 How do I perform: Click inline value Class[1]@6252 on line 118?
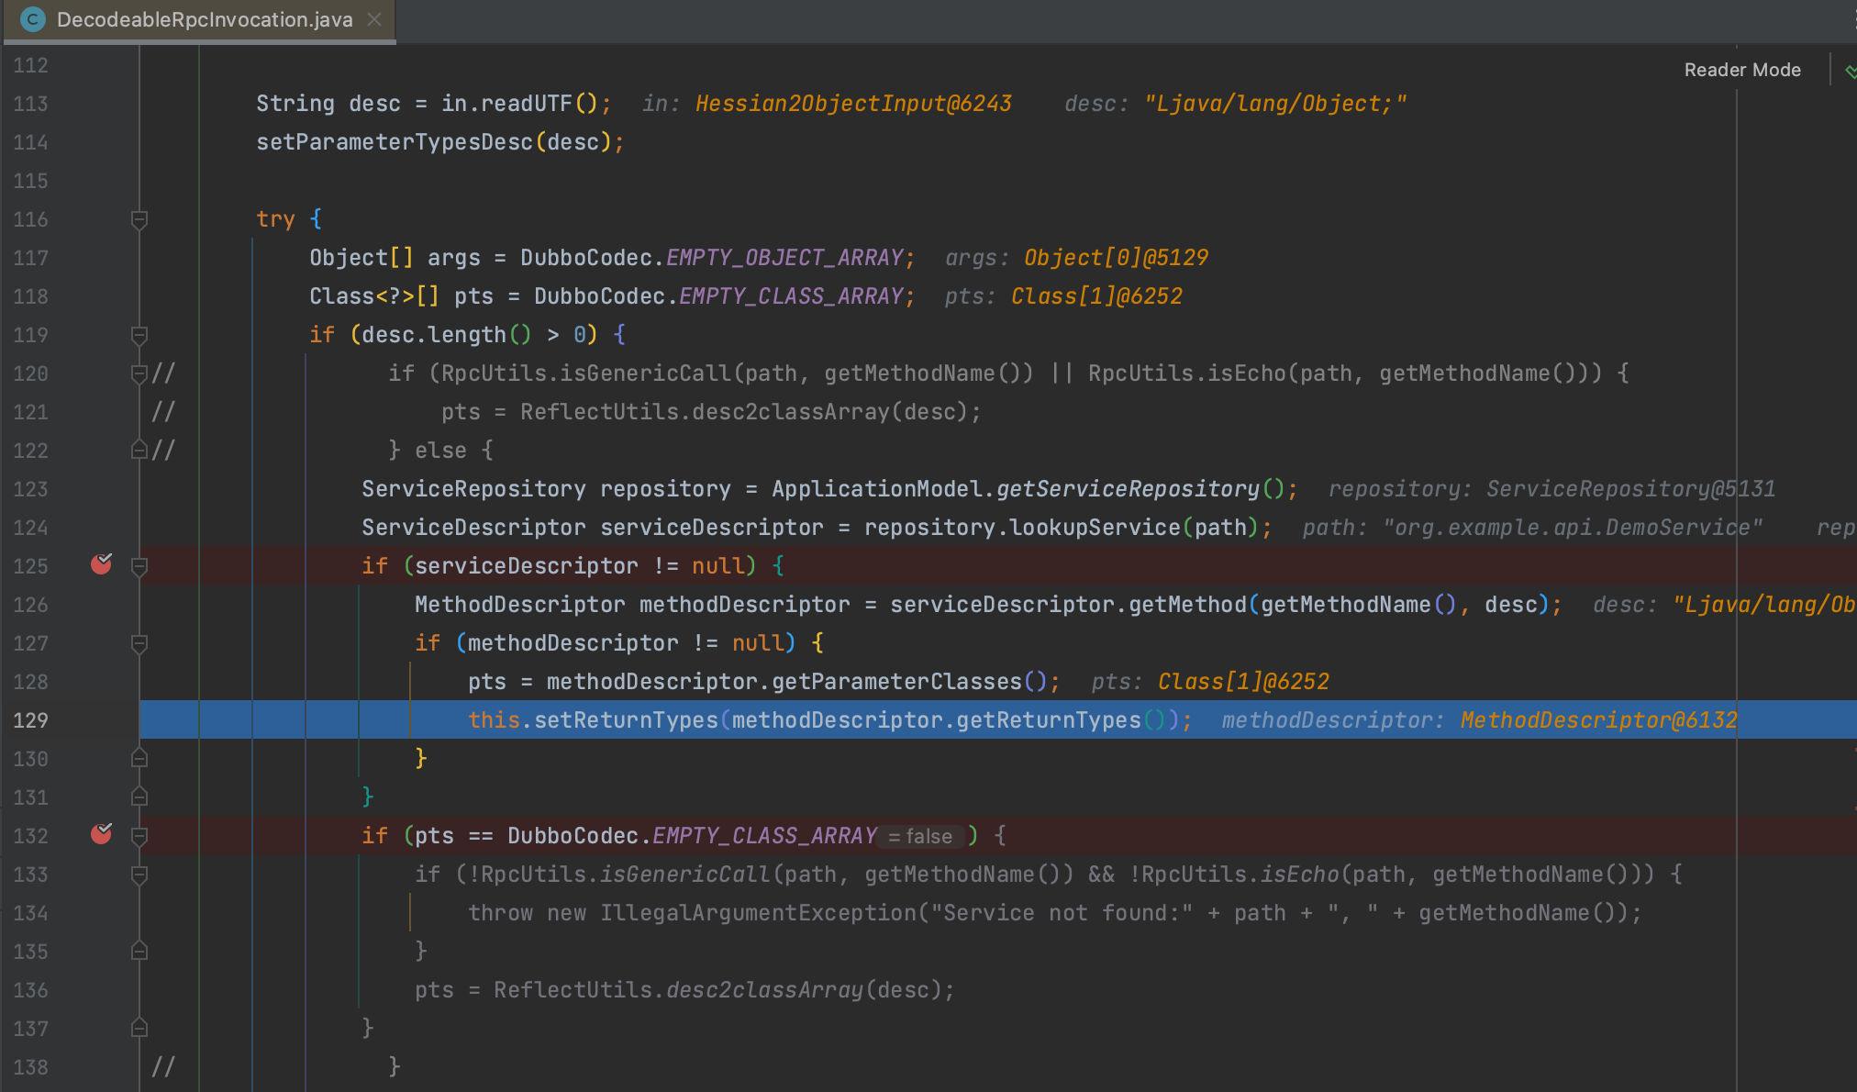[1096, 296]
